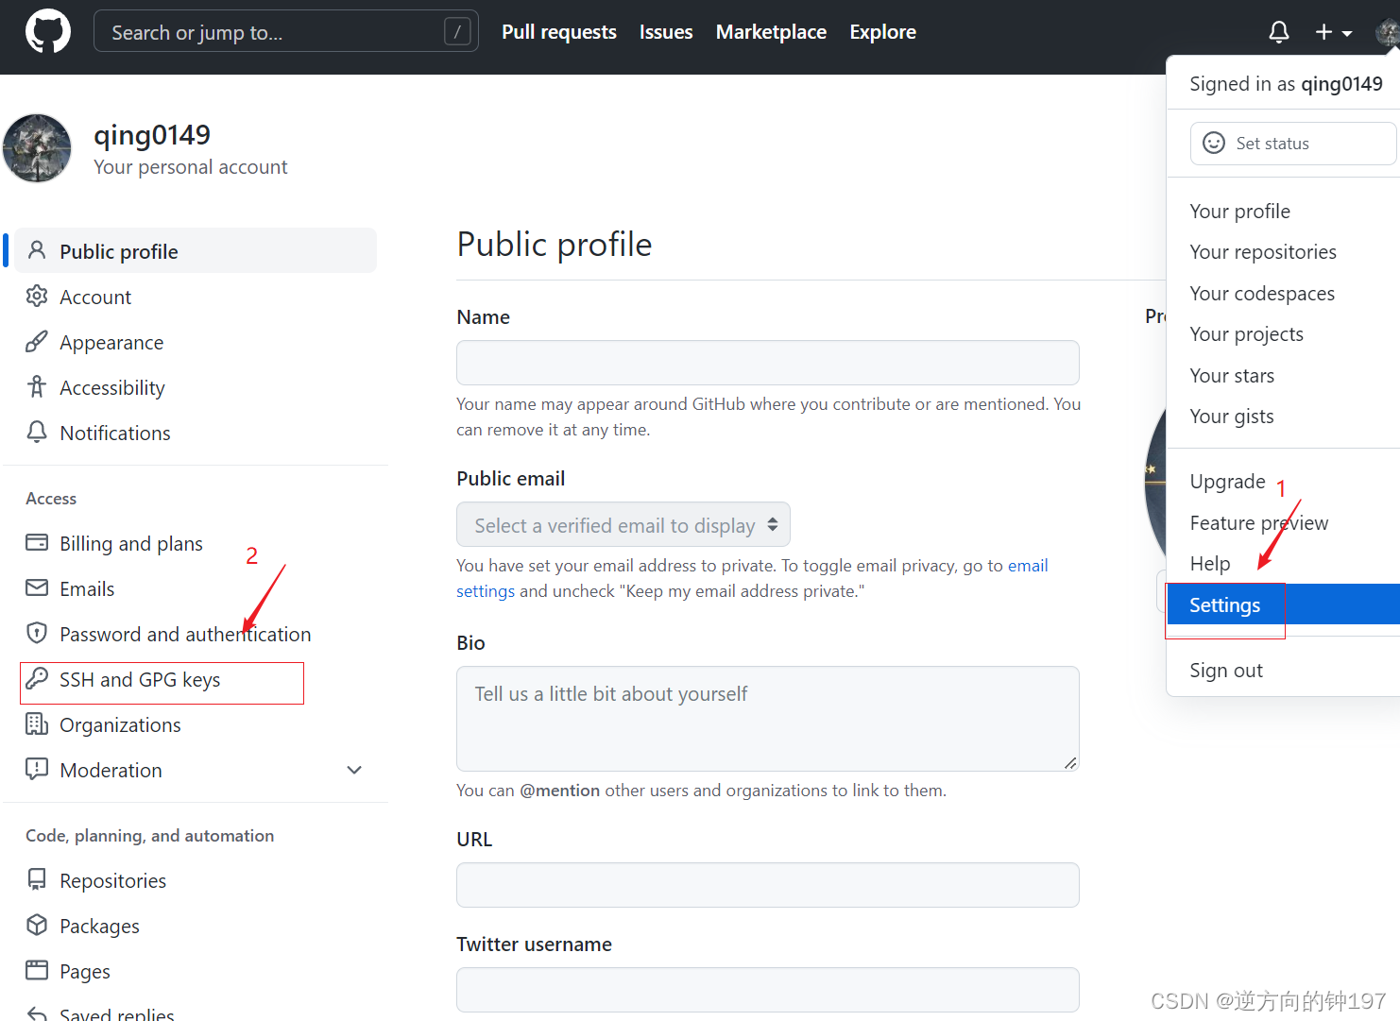
Task: Open the Public email select dropdown
Action: (x=623, y=525)
